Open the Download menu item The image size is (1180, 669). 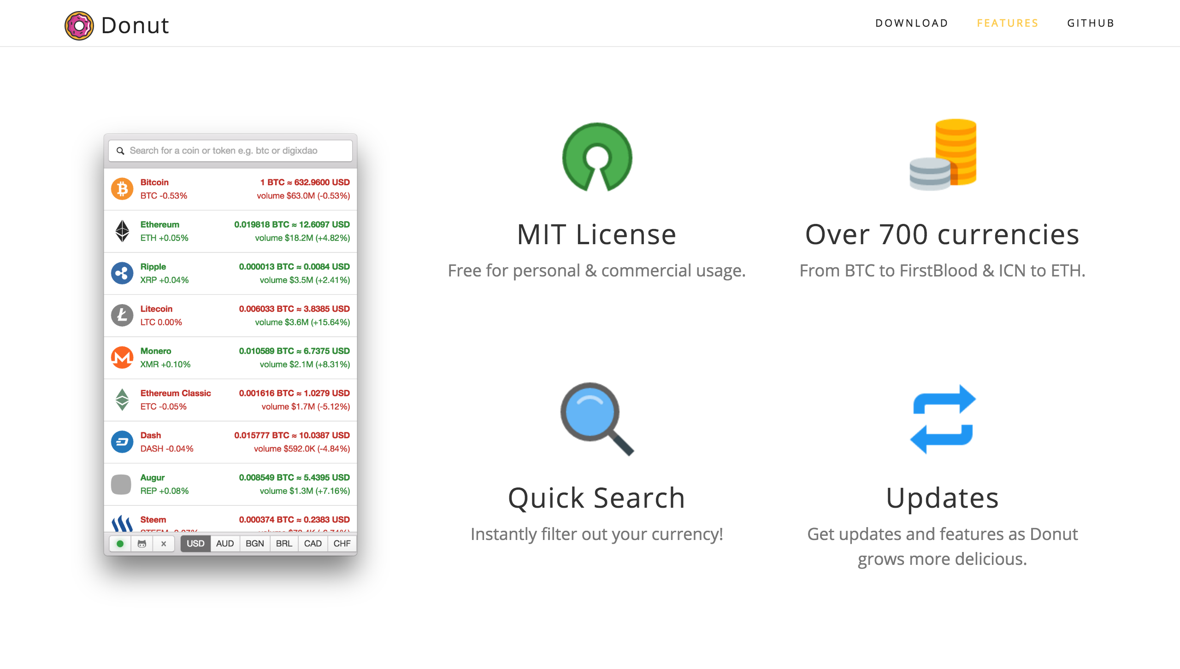[911, 23]
